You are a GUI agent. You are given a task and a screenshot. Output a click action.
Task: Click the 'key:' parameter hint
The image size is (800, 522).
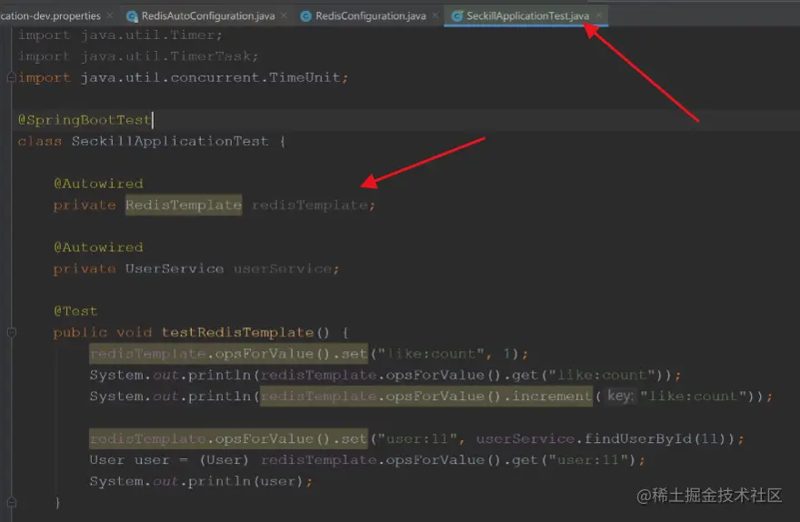(x=620, y=397)
